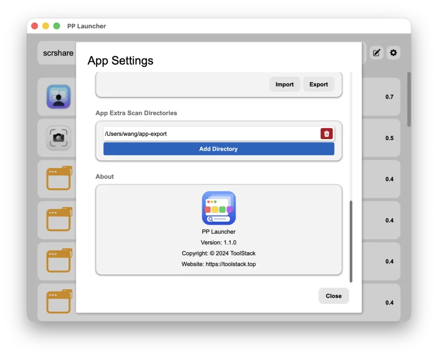The image size is (438, 357).
Task: Click the 0.5 score value
Action: click(389, 138)
